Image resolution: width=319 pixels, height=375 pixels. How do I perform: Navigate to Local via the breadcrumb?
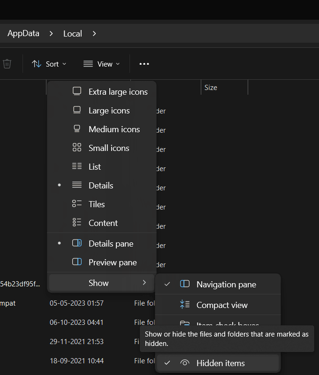72,33
